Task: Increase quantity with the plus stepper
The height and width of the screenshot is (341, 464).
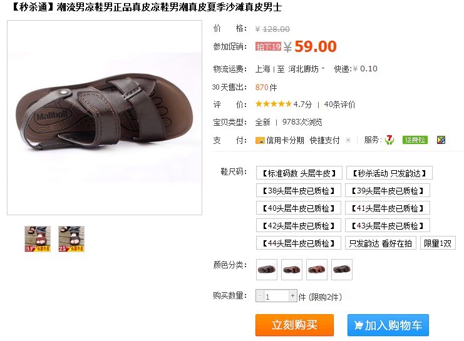Action: pyautogui.click(x=292, y=296)
